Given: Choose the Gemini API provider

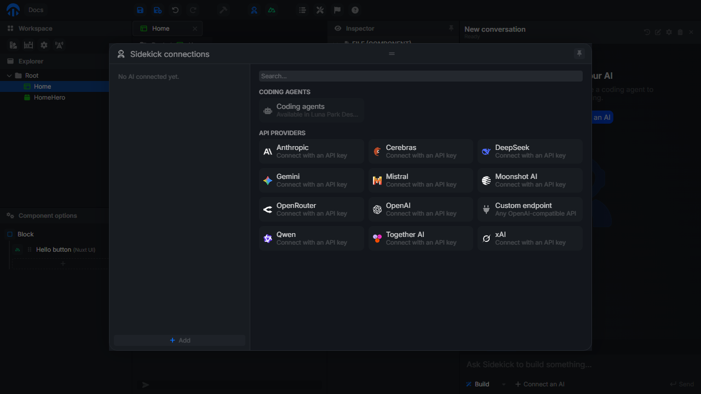Looking at the screenshot, I should coord(312,181).
